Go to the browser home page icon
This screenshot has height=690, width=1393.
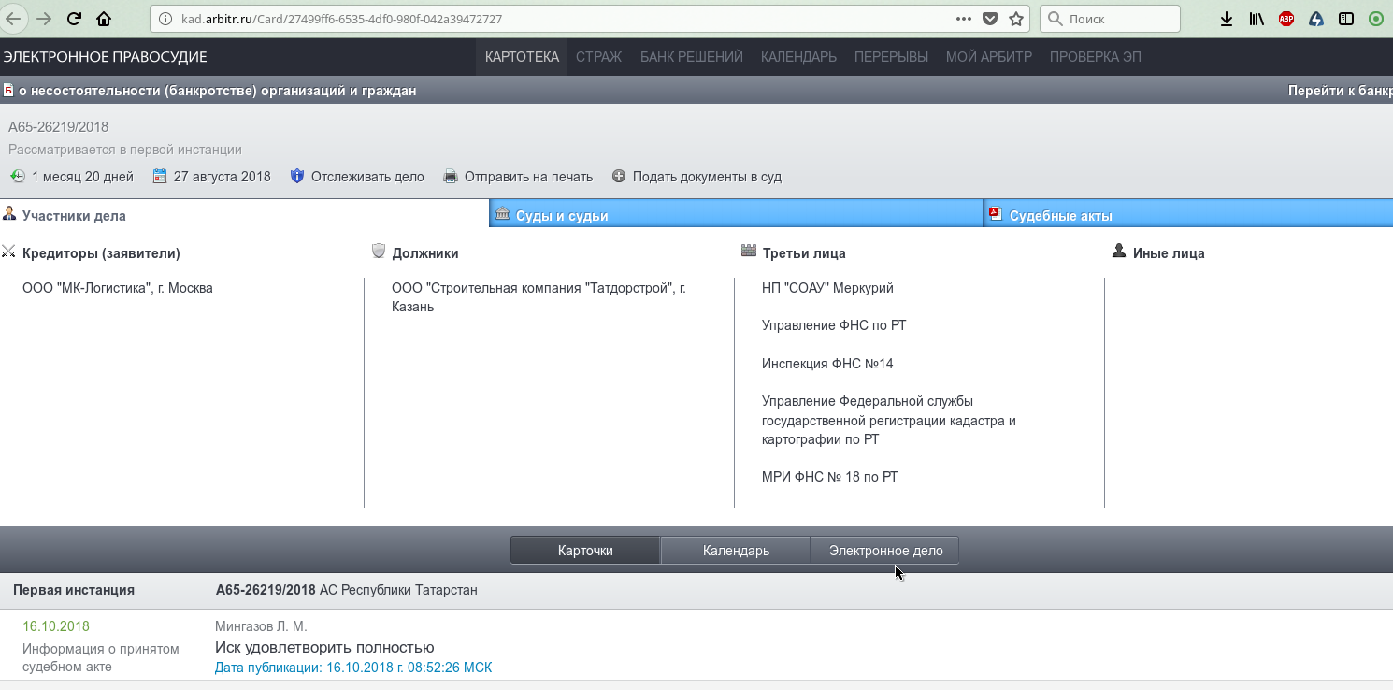pos(104,19)
